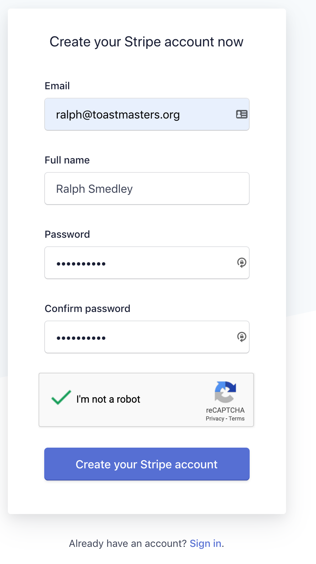Open the reCAPTCHA Terms link

pyautogui.click(x=236, y=418)
